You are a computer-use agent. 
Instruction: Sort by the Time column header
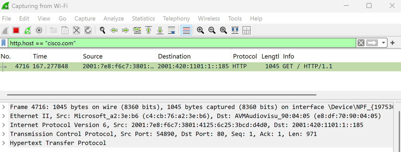pos(56,56)
